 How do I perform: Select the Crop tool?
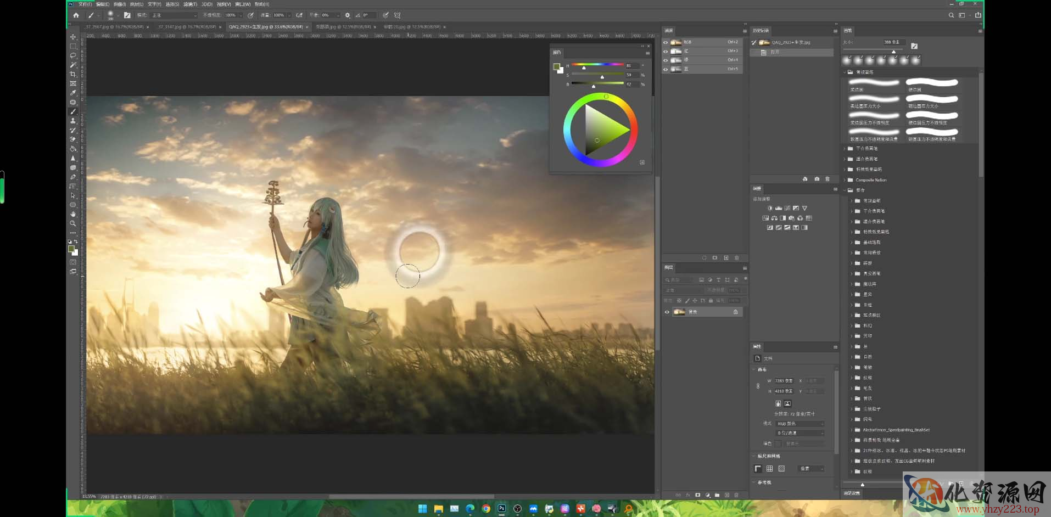pos(72,74)
